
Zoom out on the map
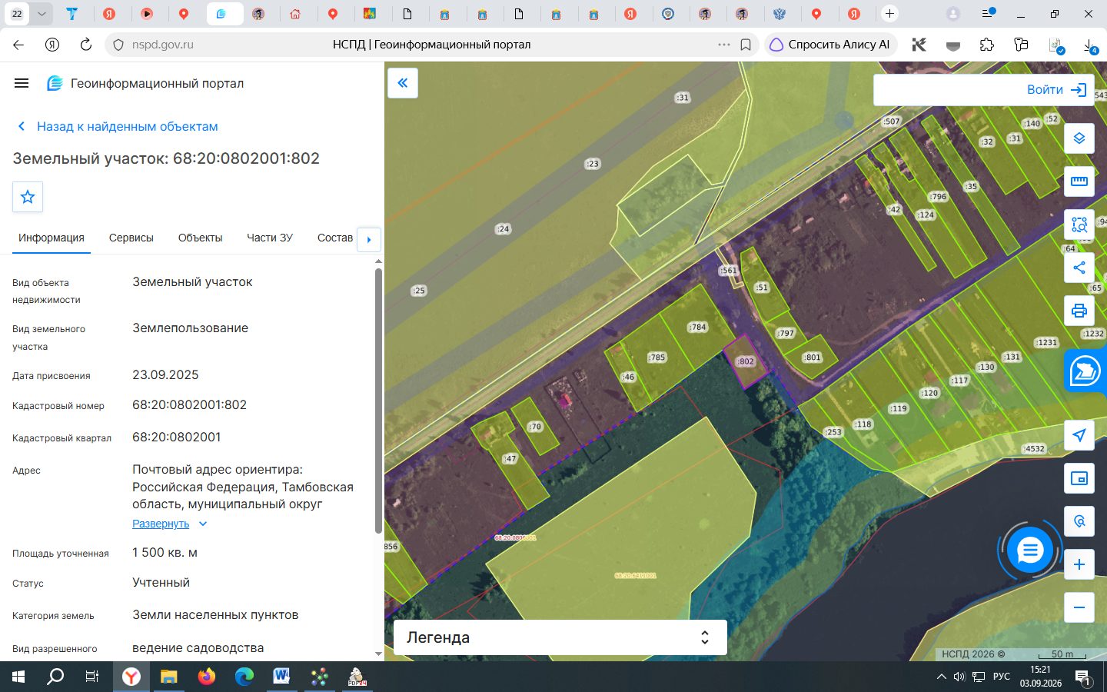pyautogui.click(x=1079, y=607)
